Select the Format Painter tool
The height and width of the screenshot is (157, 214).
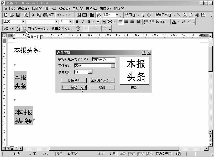click(x=51, y=15)
